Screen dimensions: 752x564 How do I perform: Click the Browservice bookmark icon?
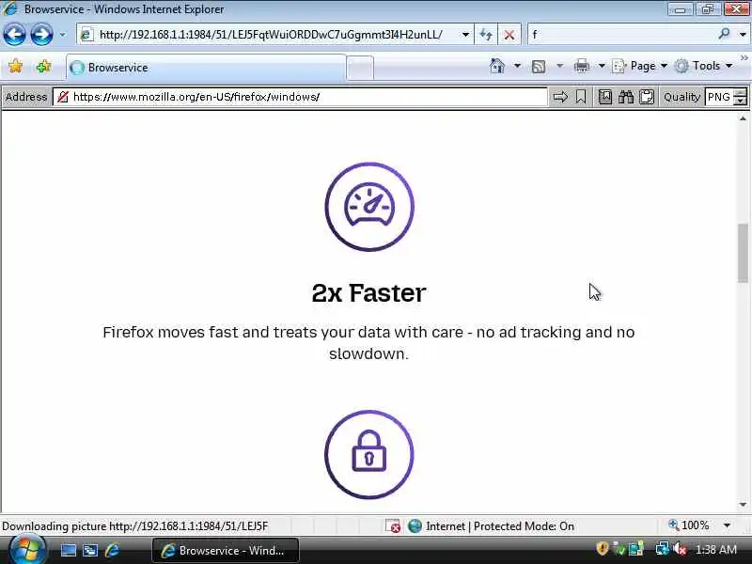[580, 97]
